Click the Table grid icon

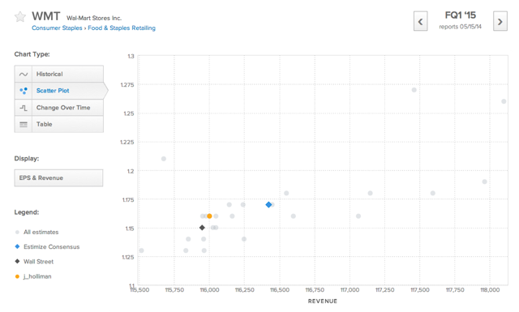click(24, 125)
